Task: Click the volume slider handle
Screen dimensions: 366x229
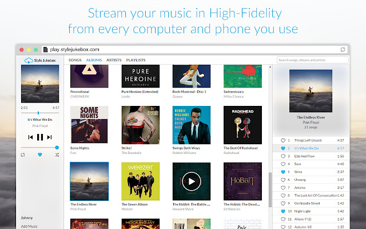Action: 57,148
